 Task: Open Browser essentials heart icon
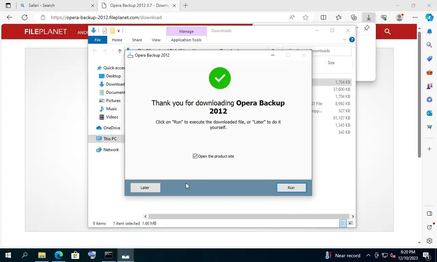[x=384, y=17]
